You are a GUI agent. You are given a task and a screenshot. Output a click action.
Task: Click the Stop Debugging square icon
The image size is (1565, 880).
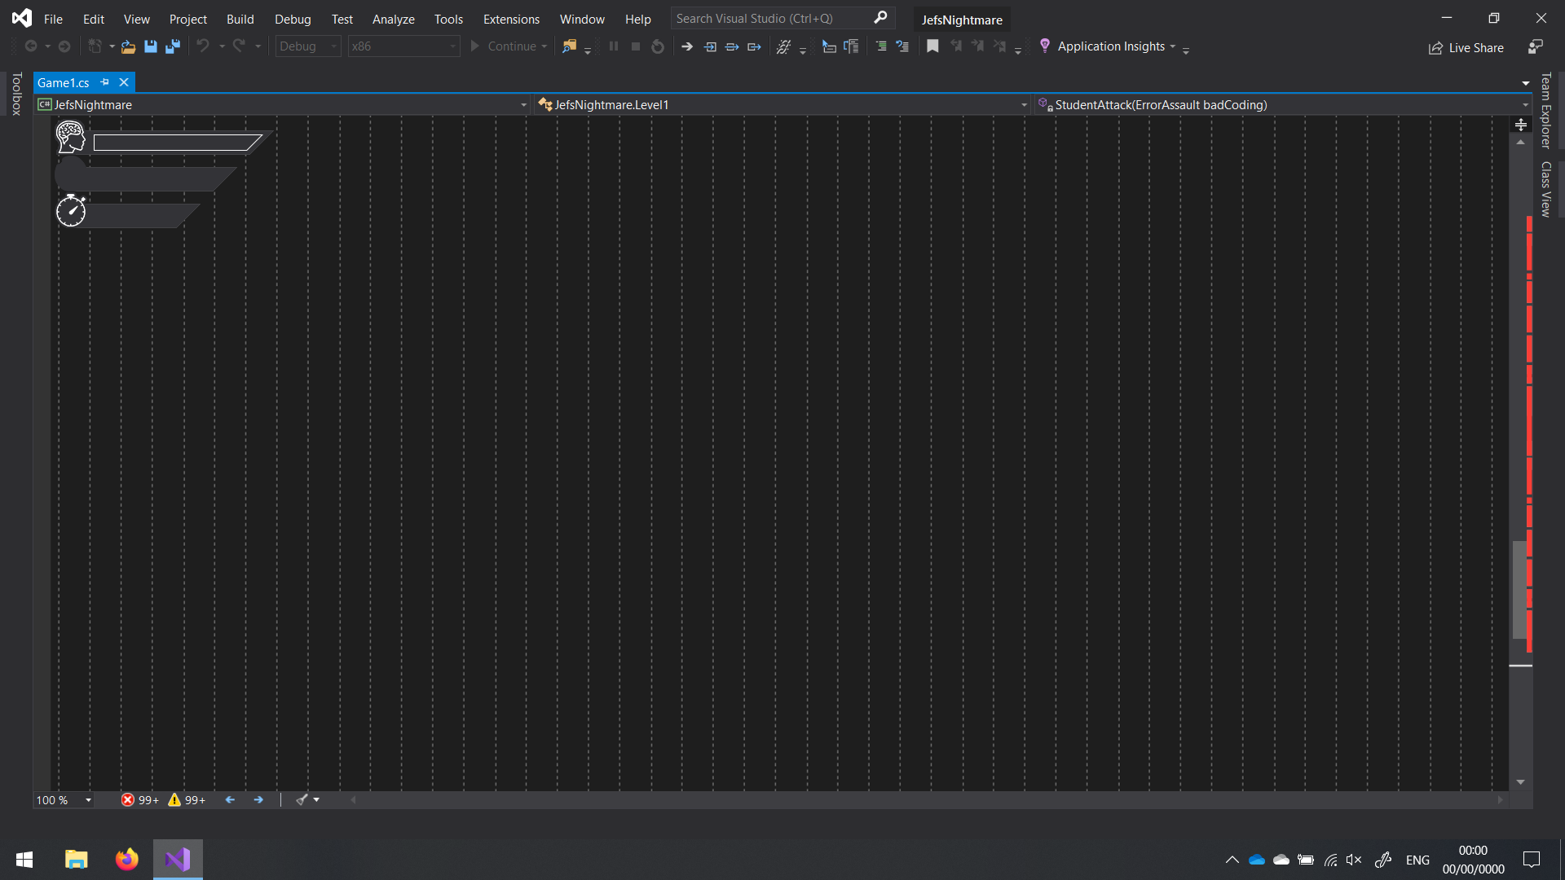click(636, 46)
